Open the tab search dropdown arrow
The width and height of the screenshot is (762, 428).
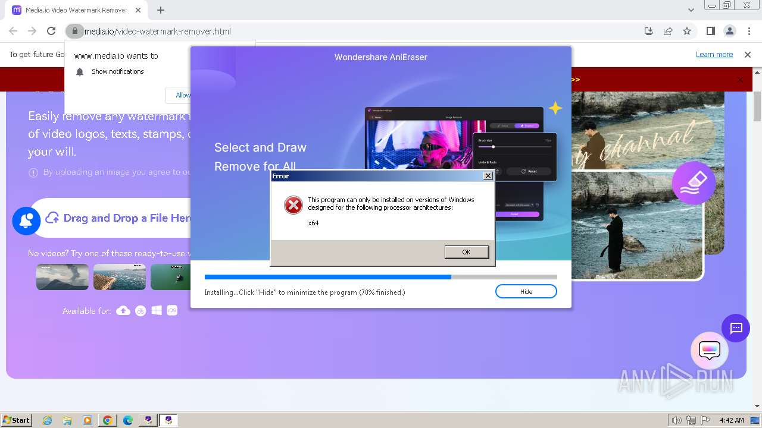691,10
